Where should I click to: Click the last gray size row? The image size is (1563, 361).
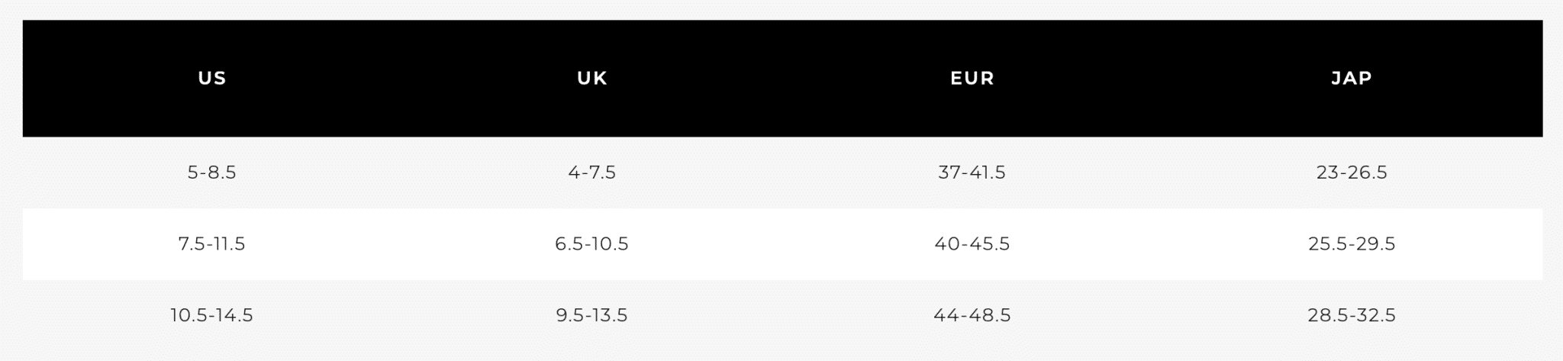[782, 315]
